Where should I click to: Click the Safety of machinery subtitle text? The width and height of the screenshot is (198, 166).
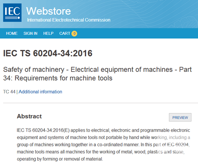coord(97,74)
